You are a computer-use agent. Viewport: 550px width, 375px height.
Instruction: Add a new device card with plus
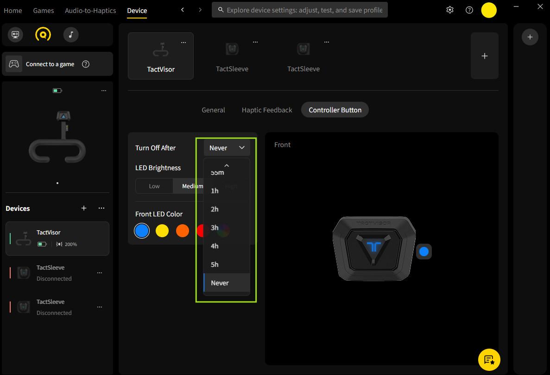(484, 56)
